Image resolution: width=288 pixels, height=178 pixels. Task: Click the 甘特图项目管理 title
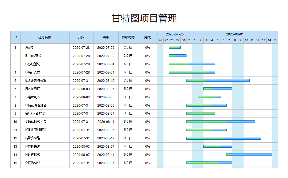(144, 18)
